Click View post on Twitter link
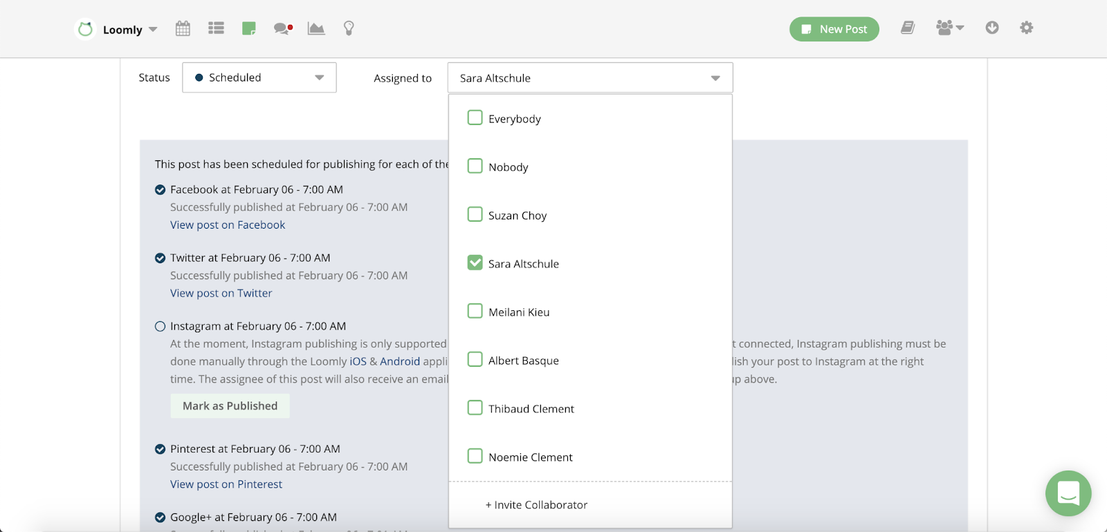The height and width of the screenshot is (532, 1107). tap(221, 293)
